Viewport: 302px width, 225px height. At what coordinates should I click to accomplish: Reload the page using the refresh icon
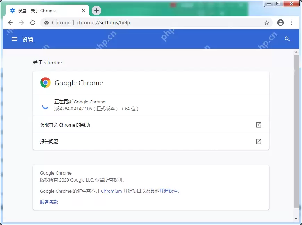[32, 22]
